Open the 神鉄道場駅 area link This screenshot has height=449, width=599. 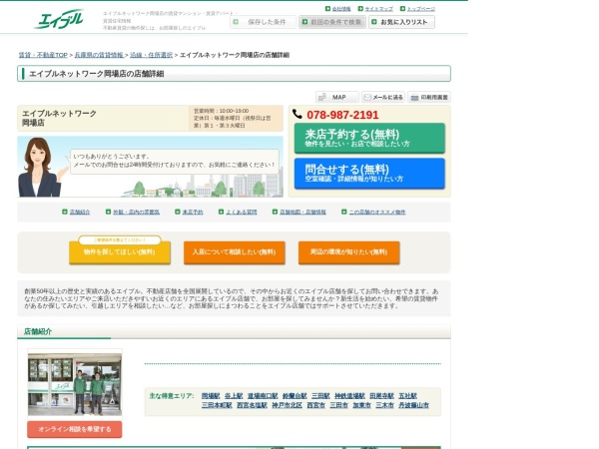click(350, 396)
